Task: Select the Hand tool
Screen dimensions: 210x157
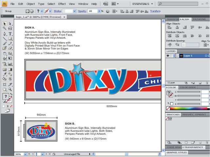Action: (x=4, y=89)
